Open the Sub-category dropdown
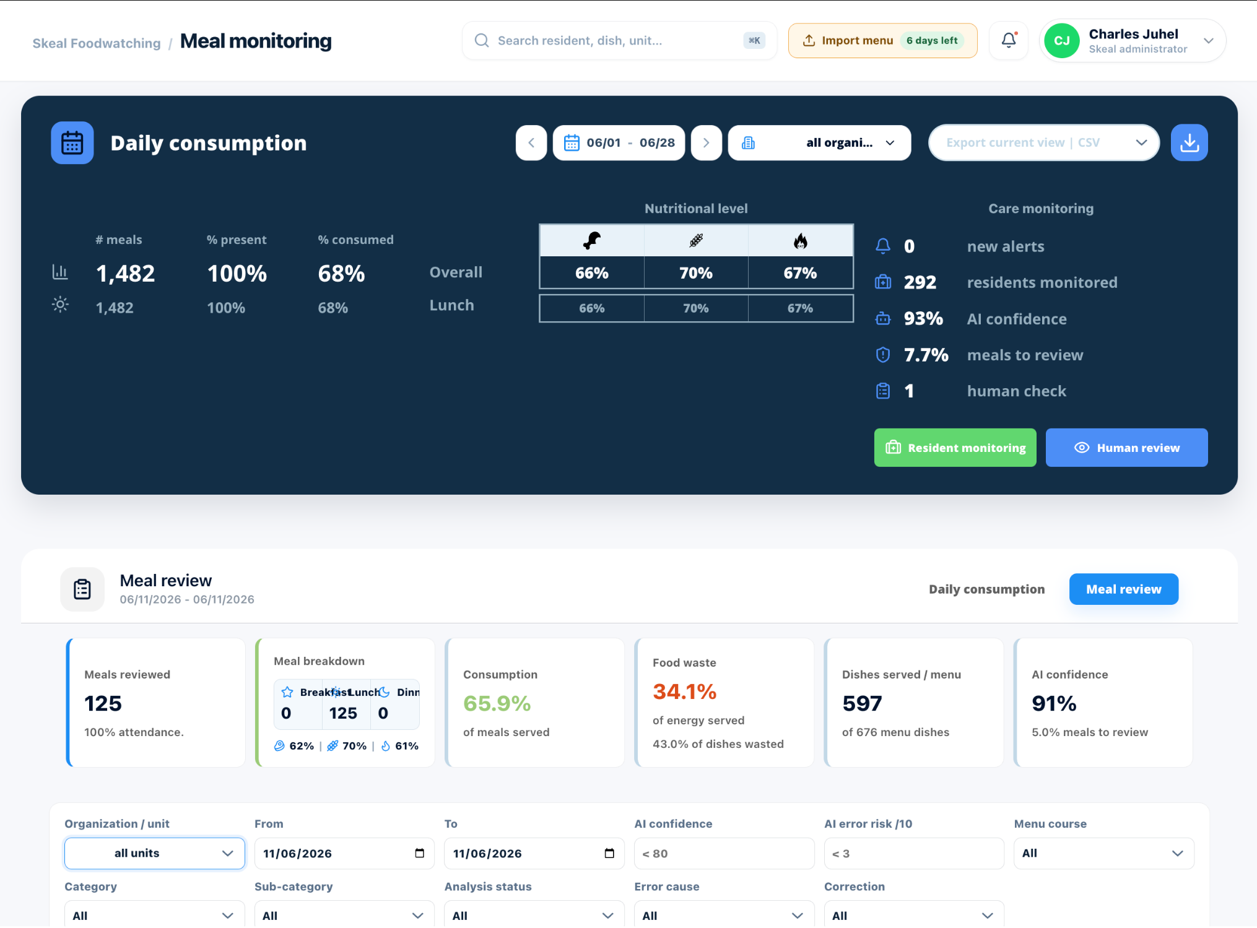 (344, 915)
